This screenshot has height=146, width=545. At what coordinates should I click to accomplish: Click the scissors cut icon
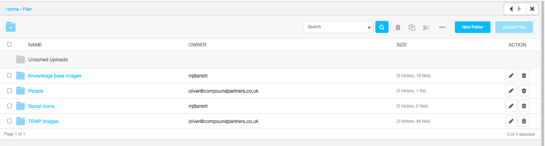(426, 27)
